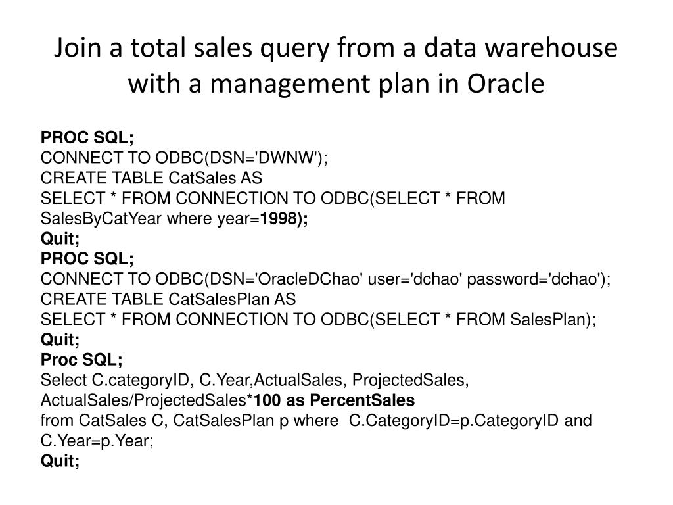Click the line CONNECT TO ODBC(DSN='DWNW');

184,158
